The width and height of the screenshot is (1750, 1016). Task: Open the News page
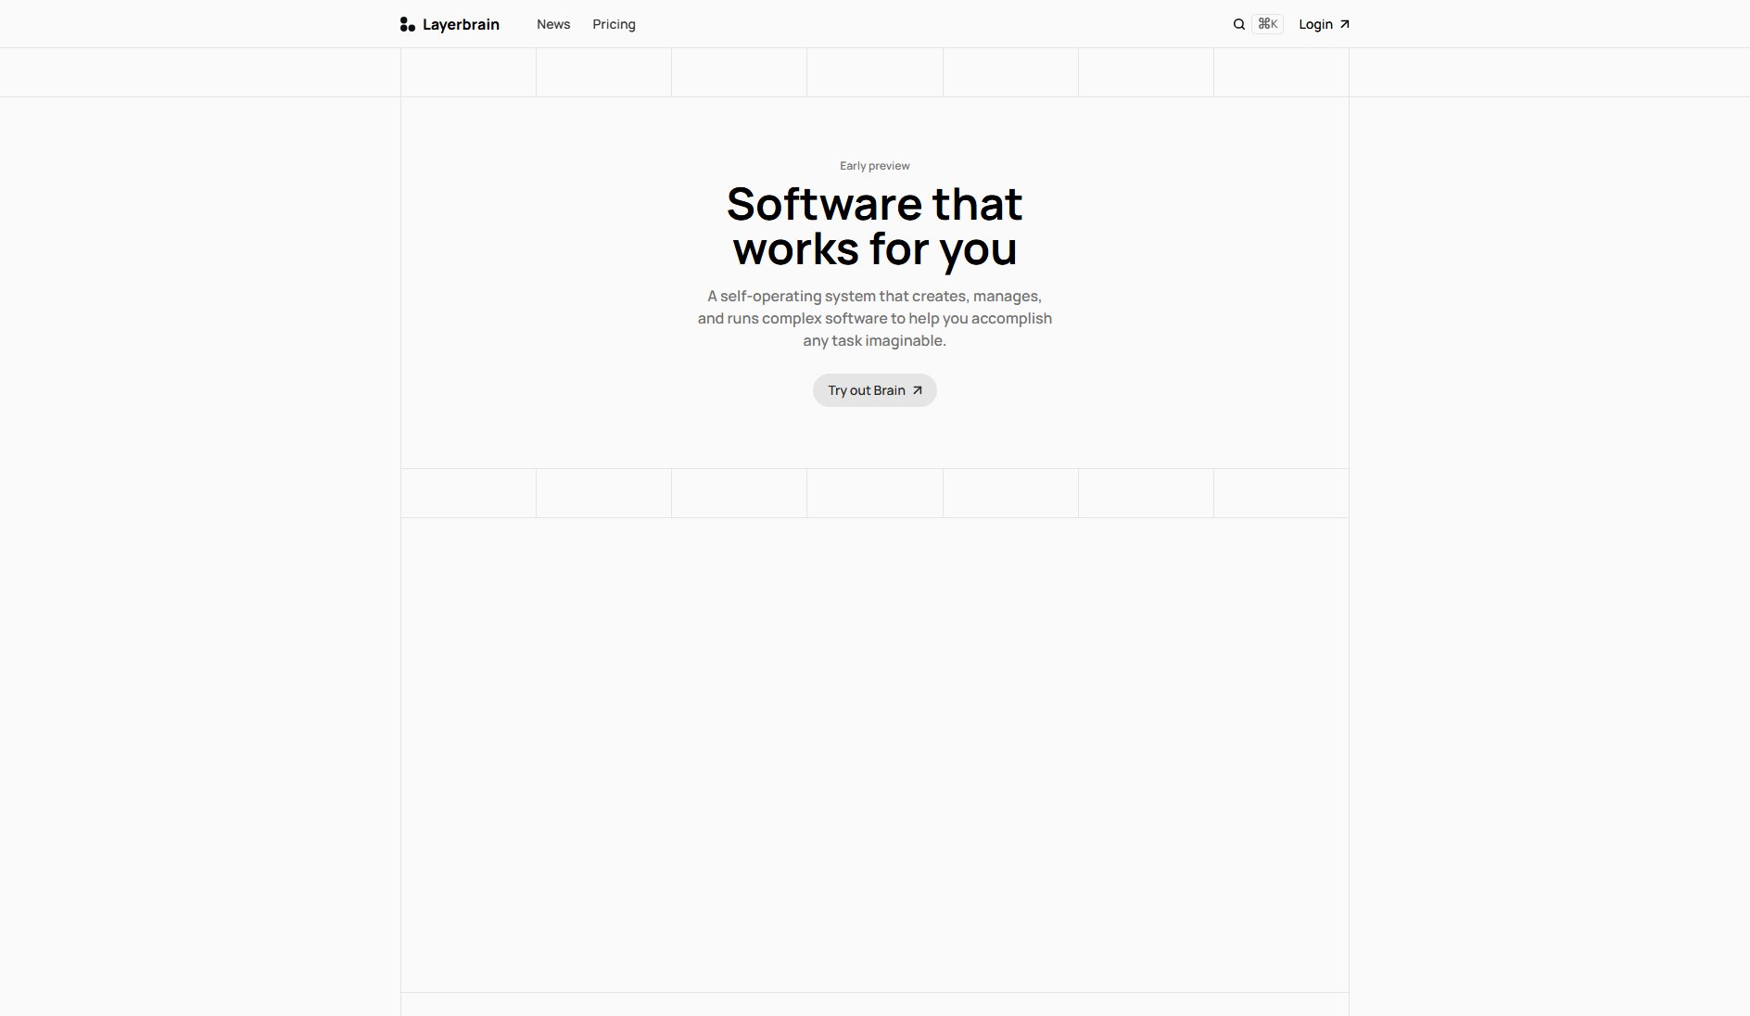pos(553,24)
